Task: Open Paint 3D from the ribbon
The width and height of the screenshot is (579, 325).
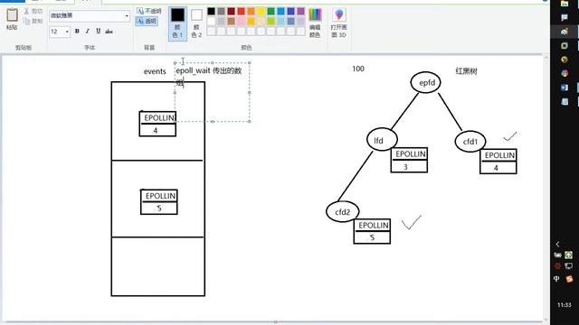Action: (x=338, y=23)
